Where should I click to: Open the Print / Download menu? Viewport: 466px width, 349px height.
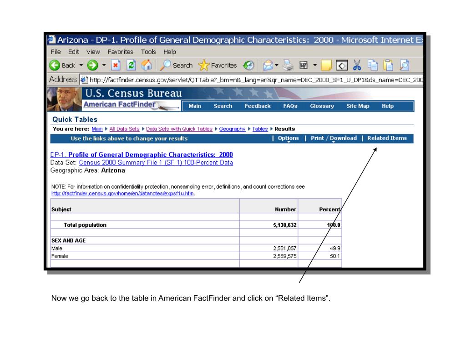[333, 139]
